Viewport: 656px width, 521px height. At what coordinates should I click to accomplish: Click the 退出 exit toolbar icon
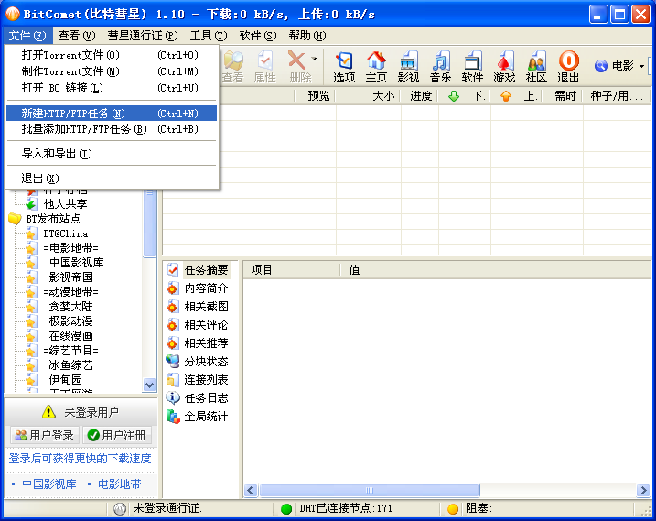(x=568, y=67)
